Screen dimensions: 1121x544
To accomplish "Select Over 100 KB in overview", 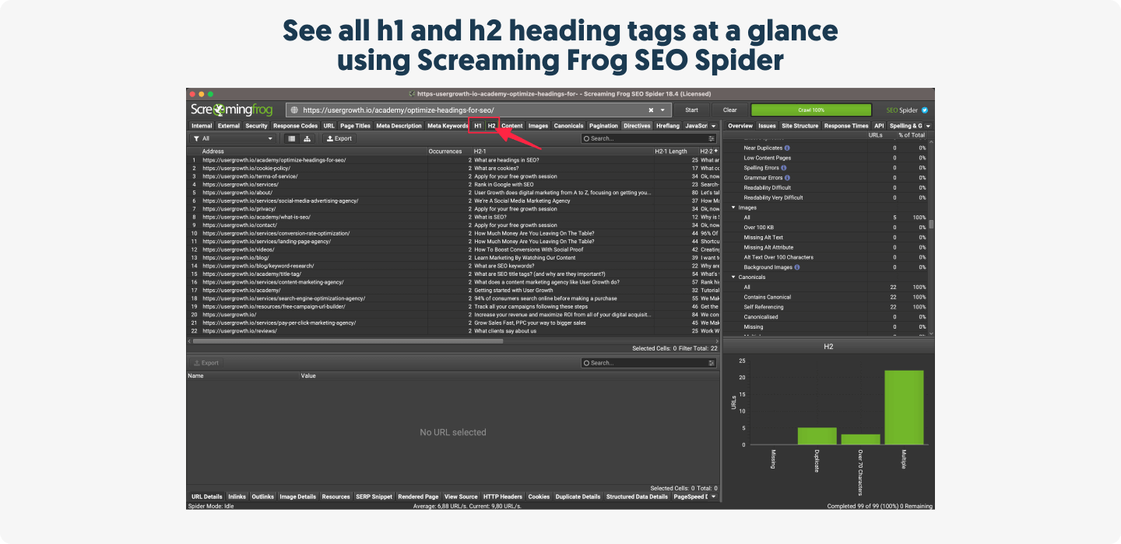I will pos(826,228).
